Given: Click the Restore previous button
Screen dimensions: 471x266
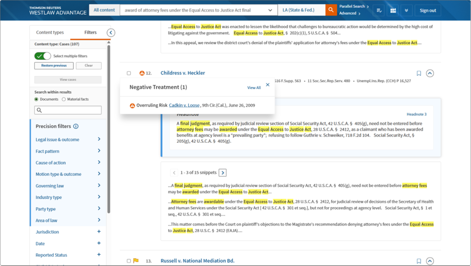Looking at the screenshot, I should [x=54, y=66].
